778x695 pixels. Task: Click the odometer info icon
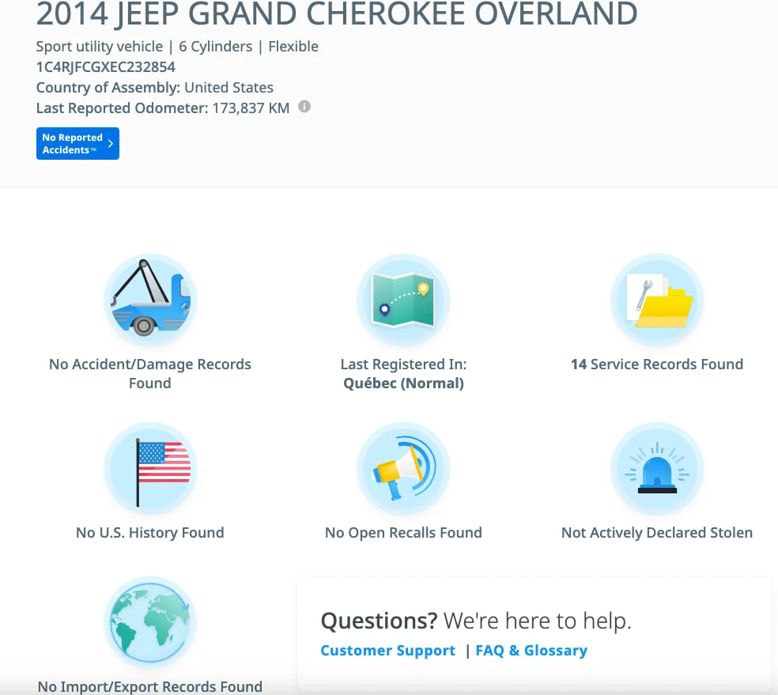pyautogui.click(x=304, y=107)
